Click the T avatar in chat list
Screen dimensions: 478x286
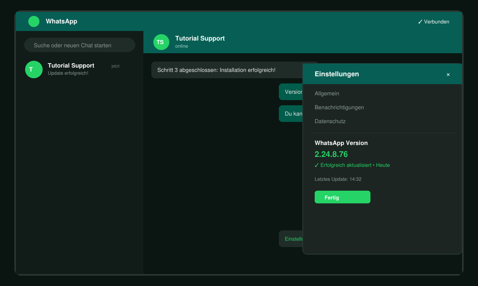[x=34, y=70]
